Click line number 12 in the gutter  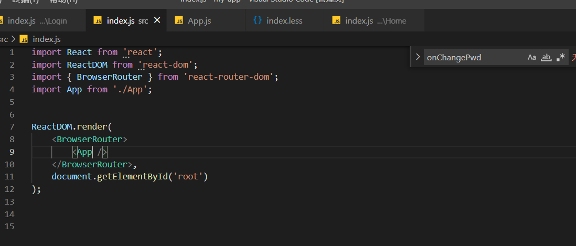(x=9, y=189)
